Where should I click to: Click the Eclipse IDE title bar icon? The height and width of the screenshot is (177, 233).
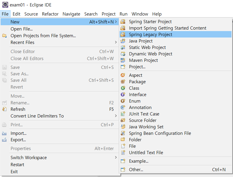(x=5, y=5)
